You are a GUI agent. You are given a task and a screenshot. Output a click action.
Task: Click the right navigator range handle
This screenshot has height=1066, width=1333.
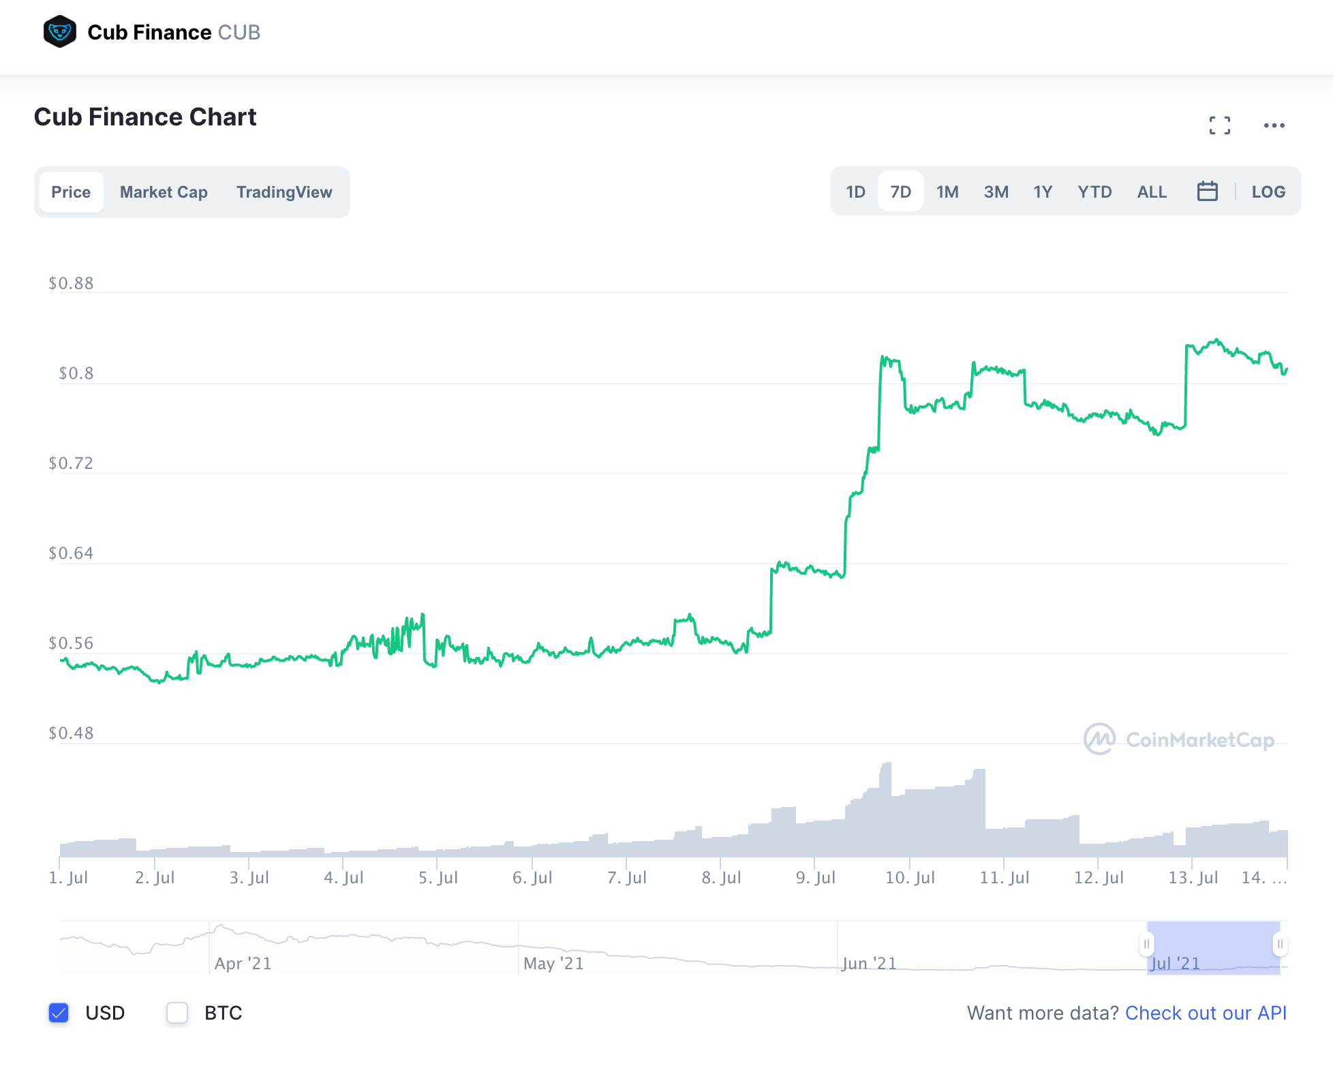tap(1280, 944)
